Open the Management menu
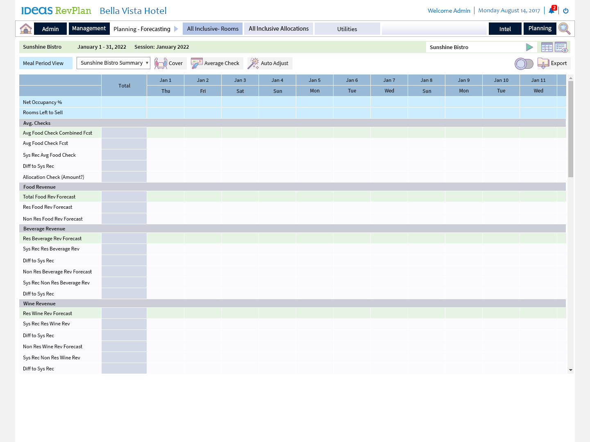590x442 pixels. pos(89,29)
